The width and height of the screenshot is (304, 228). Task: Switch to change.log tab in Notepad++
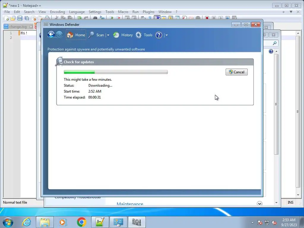point(18,26)
